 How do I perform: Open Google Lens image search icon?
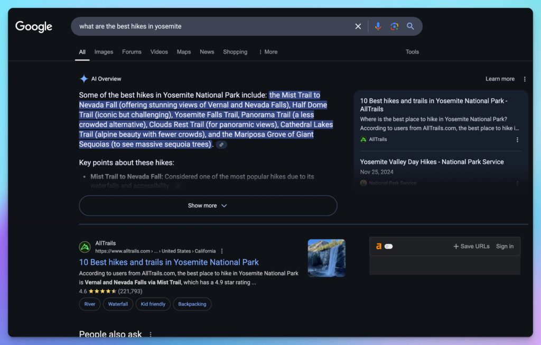tap(394, 26)
